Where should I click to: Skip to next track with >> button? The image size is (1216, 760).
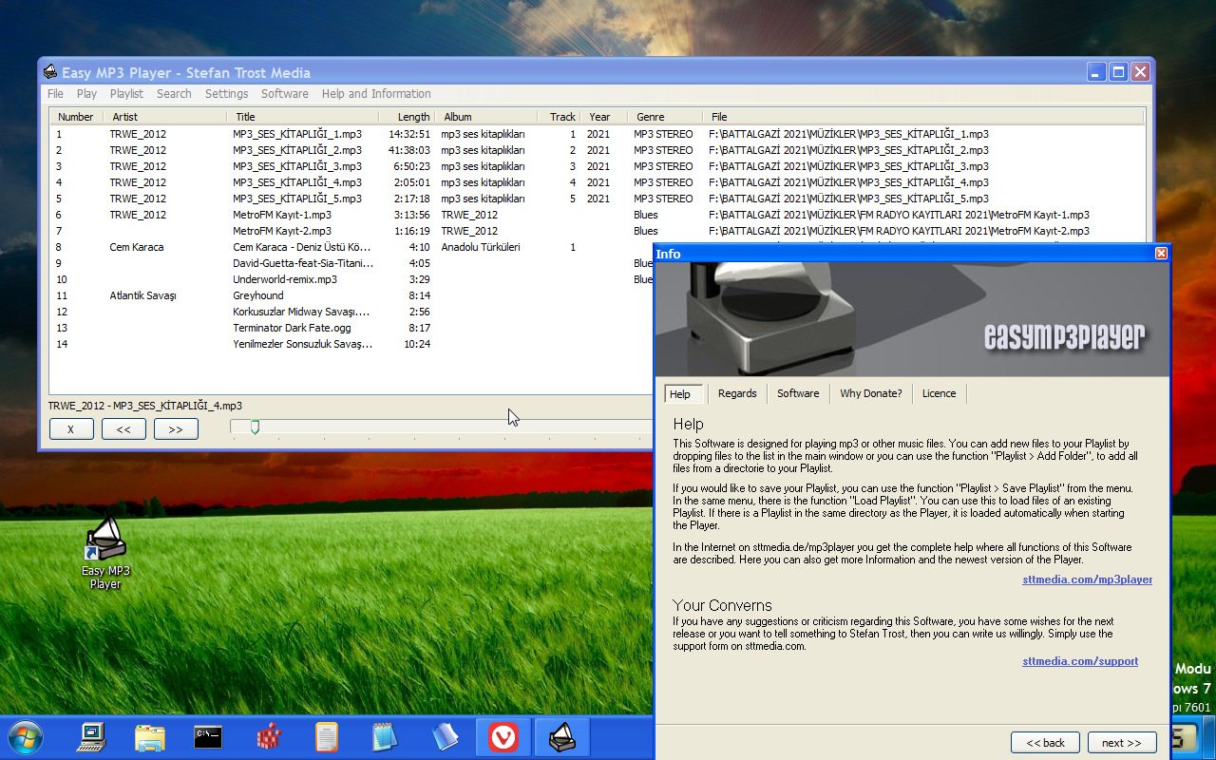(176, 429)
